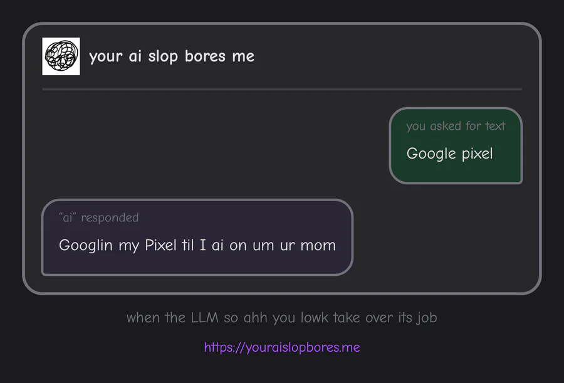Click the "ai" responded label
The width and height of the screenshot is (564, 383).
pyautogui.click(x=98, y=218)
